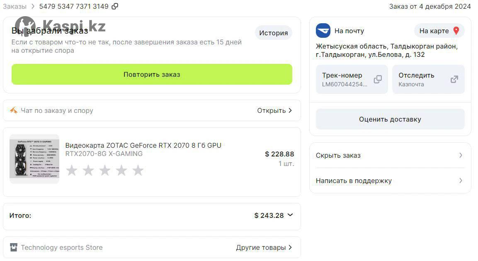The height and width of the screenshot is (261, 478).
Task: Rate product with second star
Action: tap(88, 171)
